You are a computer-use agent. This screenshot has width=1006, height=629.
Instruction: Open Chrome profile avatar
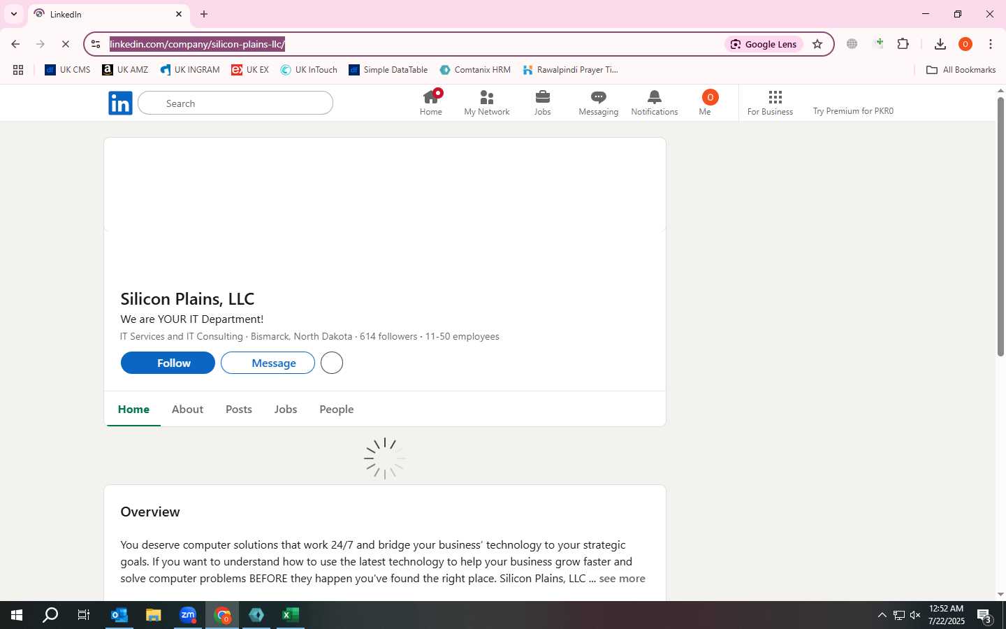[x=965, y=44]
